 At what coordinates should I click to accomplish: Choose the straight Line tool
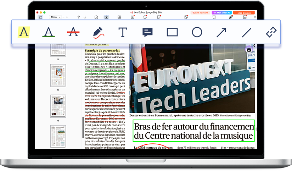click(x=246, y=33)
